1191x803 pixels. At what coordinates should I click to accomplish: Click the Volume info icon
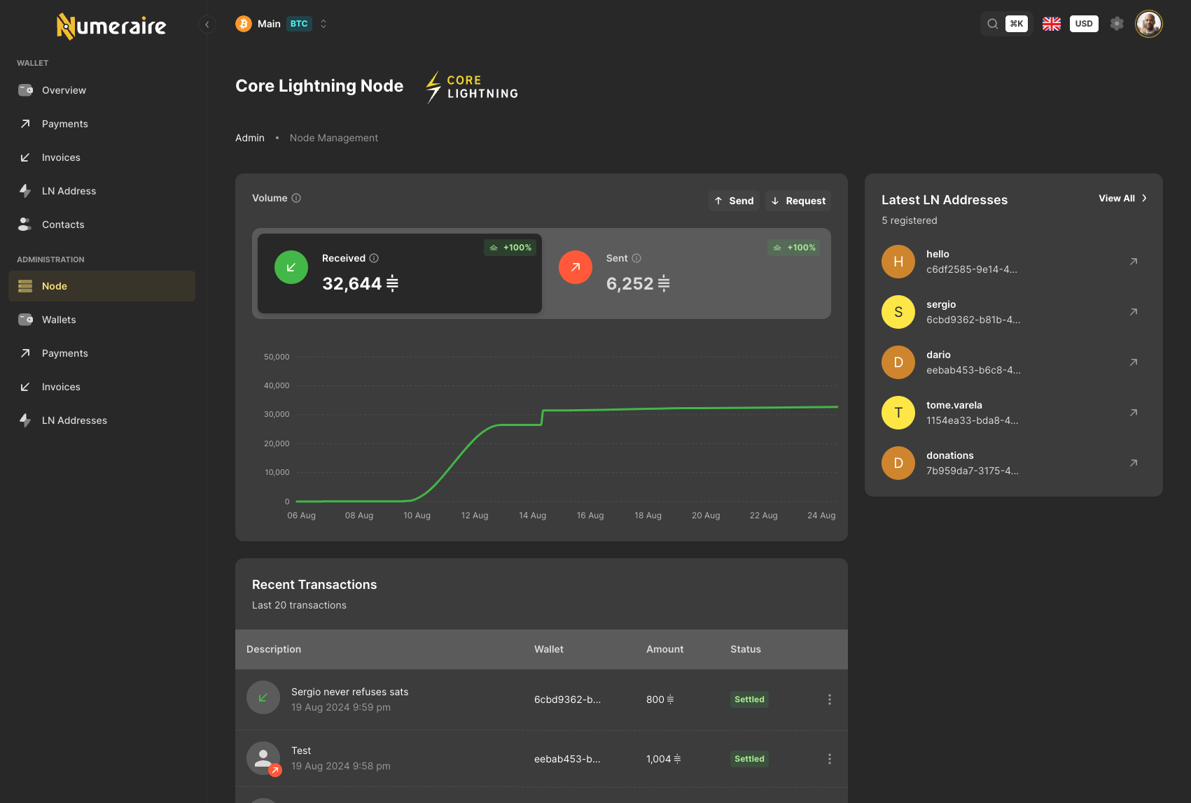(x=296, y=198)
